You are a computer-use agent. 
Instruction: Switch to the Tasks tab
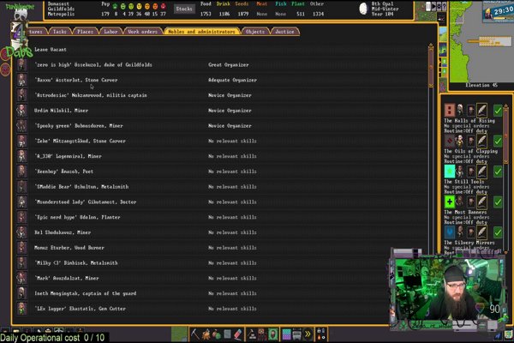(x=60, y=32)
